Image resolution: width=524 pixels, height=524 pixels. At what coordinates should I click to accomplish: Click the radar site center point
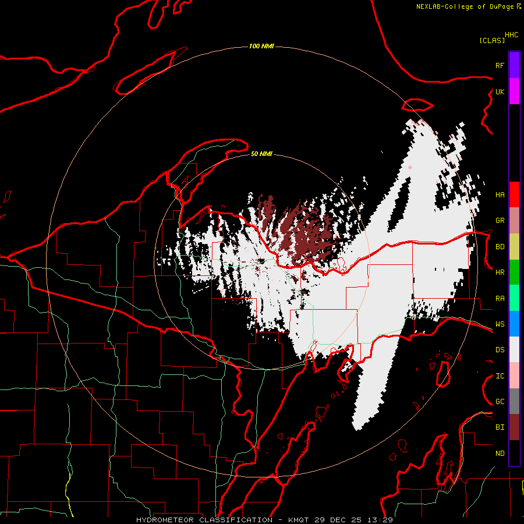click(x=261, y=261)
